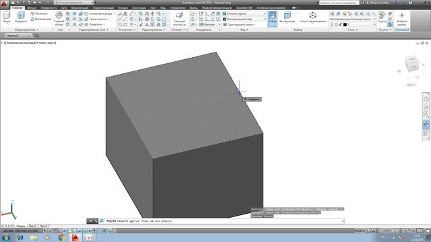431x242 pixels.
Task: Expand the Рисование panel
Action: coord(127,30)
